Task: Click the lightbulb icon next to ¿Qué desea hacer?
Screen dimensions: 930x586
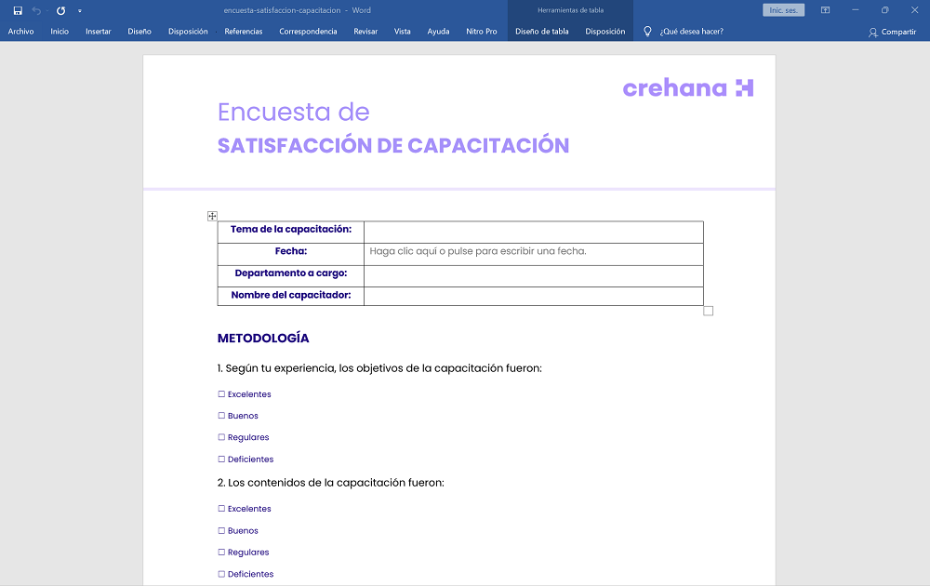Action: coord(647,30)
